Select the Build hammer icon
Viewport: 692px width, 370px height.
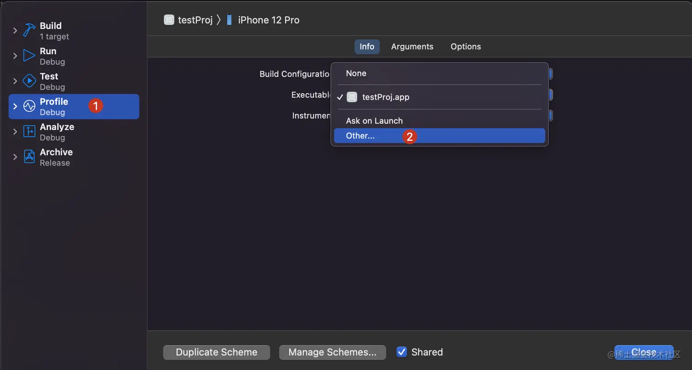[29, 31]
